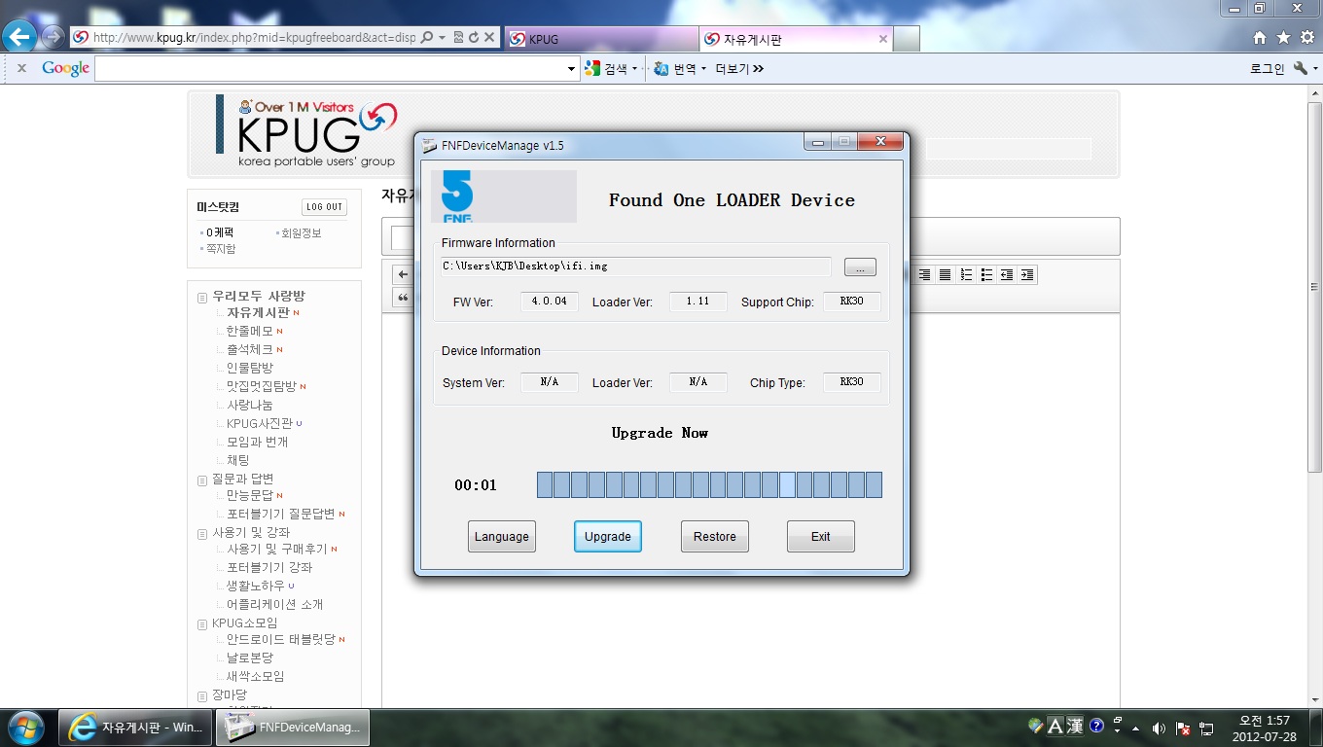Click the volume speaker icon in the tray
Viewport: 1323px width, 747px height.
click(1159, 728)
